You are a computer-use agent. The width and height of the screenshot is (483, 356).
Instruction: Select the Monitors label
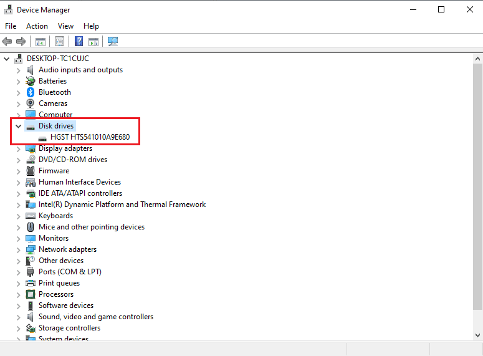coord(54,238)
